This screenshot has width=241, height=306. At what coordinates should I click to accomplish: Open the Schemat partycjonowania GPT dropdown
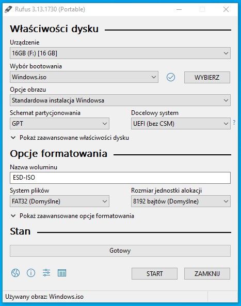pyautogui.click(x=59, y=124)
